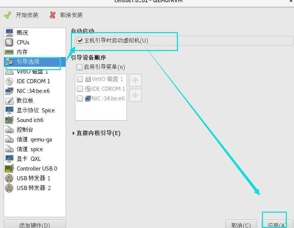Click the USB 转发器 2 icon
The height and width of the screenshot is (228, 294).
coord(9,188)
